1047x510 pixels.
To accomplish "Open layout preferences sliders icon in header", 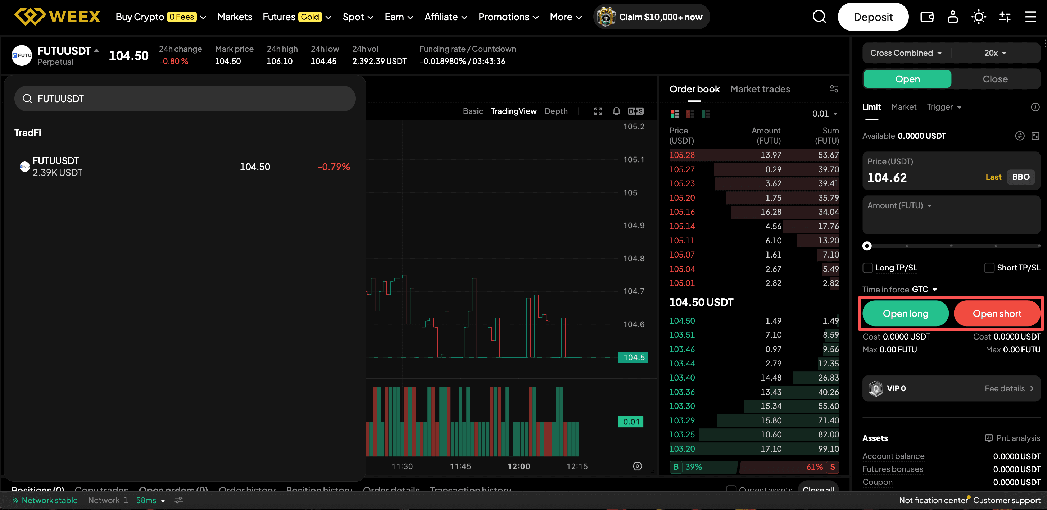I will 1004,17.
